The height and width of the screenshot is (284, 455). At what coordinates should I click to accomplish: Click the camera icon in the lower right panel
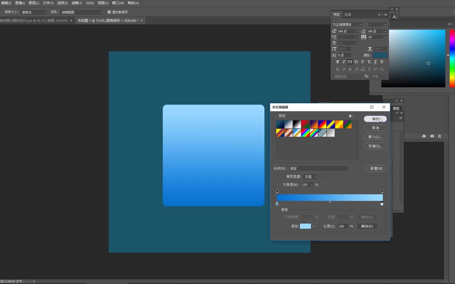pyautogui.click(x=432, y=136)
